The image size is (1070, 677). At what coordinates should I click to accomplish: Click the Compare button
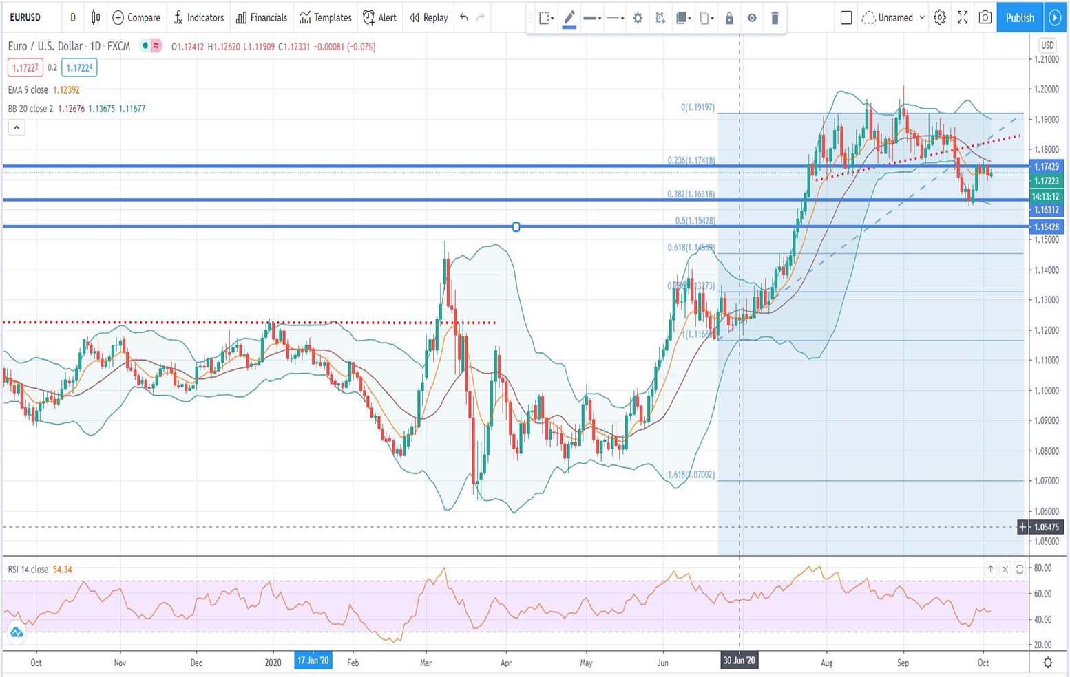(136, 17)
